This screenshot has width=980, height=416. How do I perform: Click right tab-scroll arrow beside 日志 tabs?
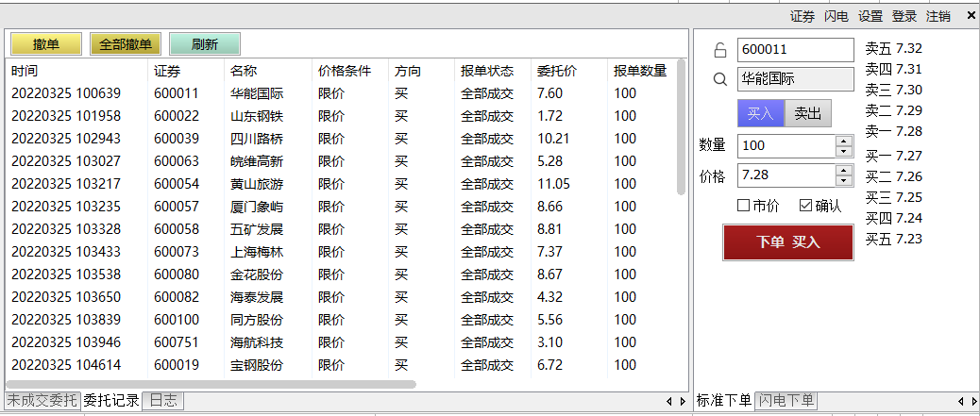pos(683,401)
